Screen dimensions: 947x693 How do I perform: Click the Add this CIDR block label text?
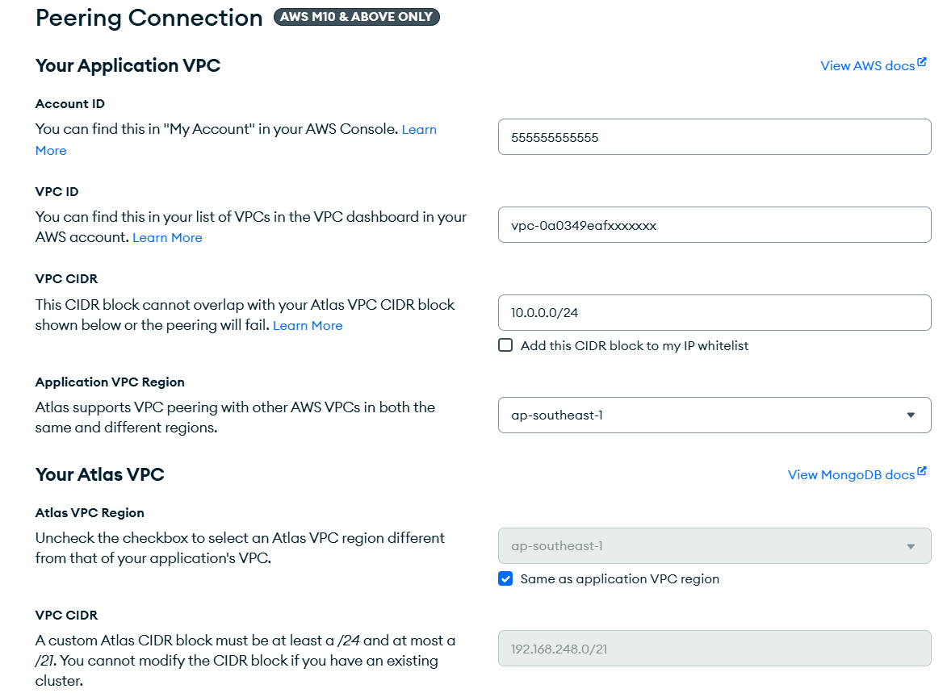click(x=634, y=346)
